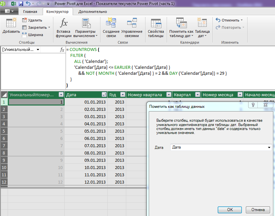Save with the floppy disk icon

pyautogui.click(x=21, y=4)
